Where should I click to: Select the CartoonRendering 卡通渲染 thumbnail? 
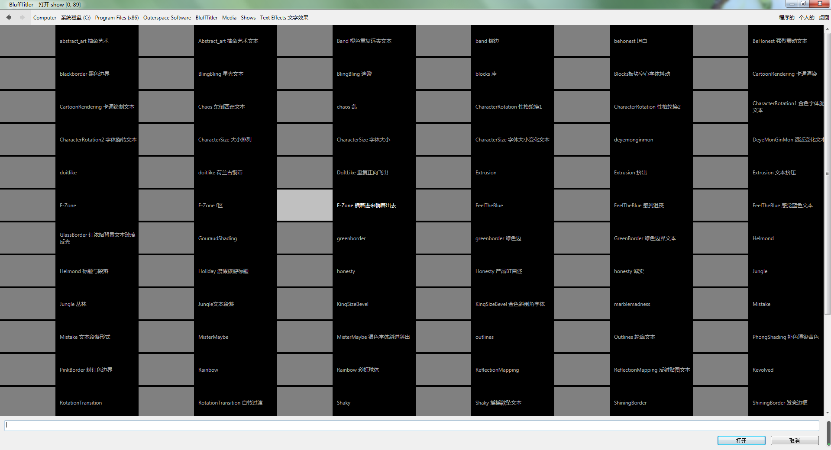(721, 74)
